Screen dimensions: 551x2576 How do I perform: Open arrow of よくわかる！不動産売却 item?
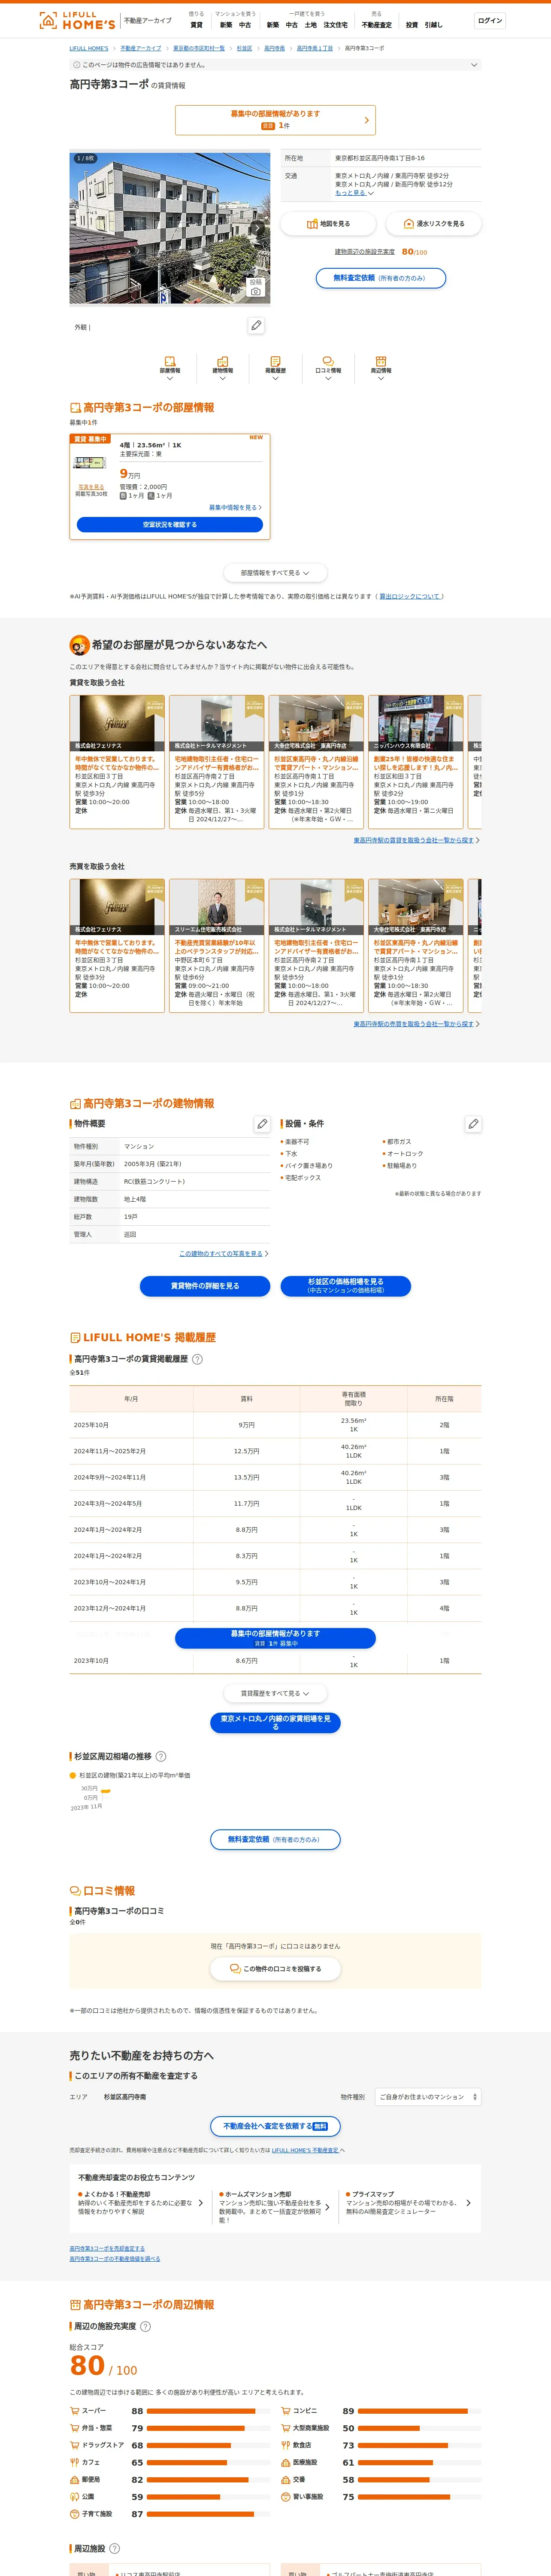coord(201,2203)
